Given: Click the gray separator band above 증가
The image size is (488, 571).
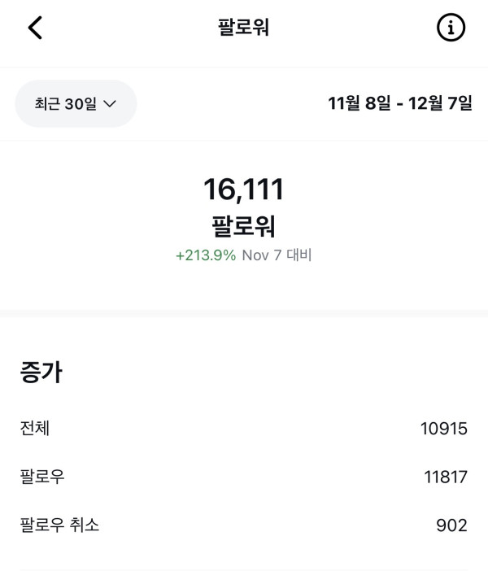Looking at the screenshot, I should coord(244,313).
